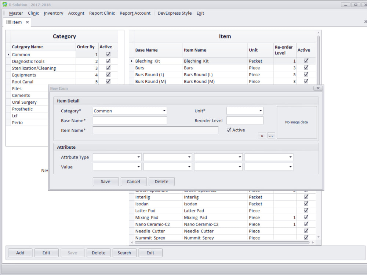
Task: Click the row selector arrow beside Bleching Kit
Action: pos(132,60)
